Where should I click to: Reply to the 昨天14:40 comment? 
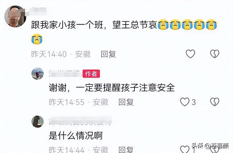(x=108, y=54)
